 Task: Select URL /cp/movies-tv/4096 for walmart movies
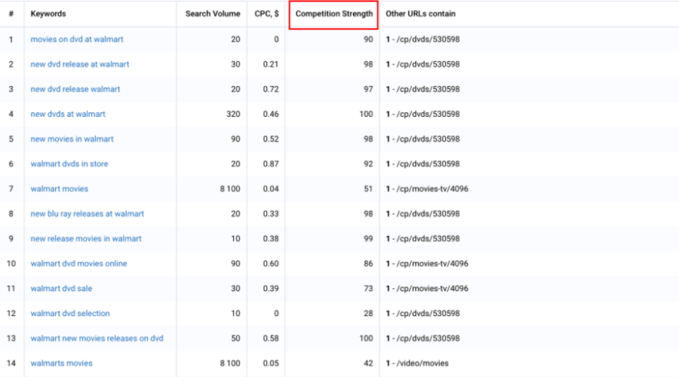[x=427, y=188]
